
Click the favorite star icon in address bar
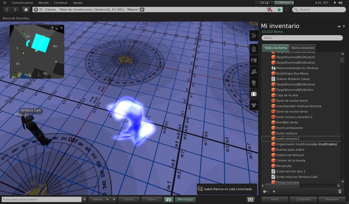click(279, 9)
